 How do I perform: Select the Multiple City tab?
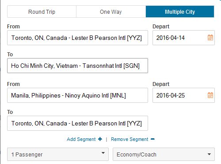click(x=180, y=12)
